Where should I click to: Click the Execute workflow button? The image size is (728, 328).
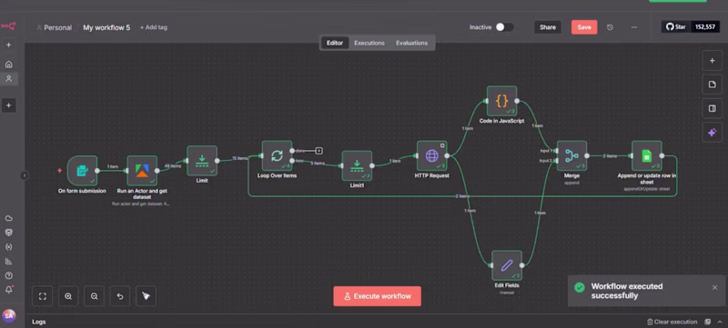coord(377,296)
